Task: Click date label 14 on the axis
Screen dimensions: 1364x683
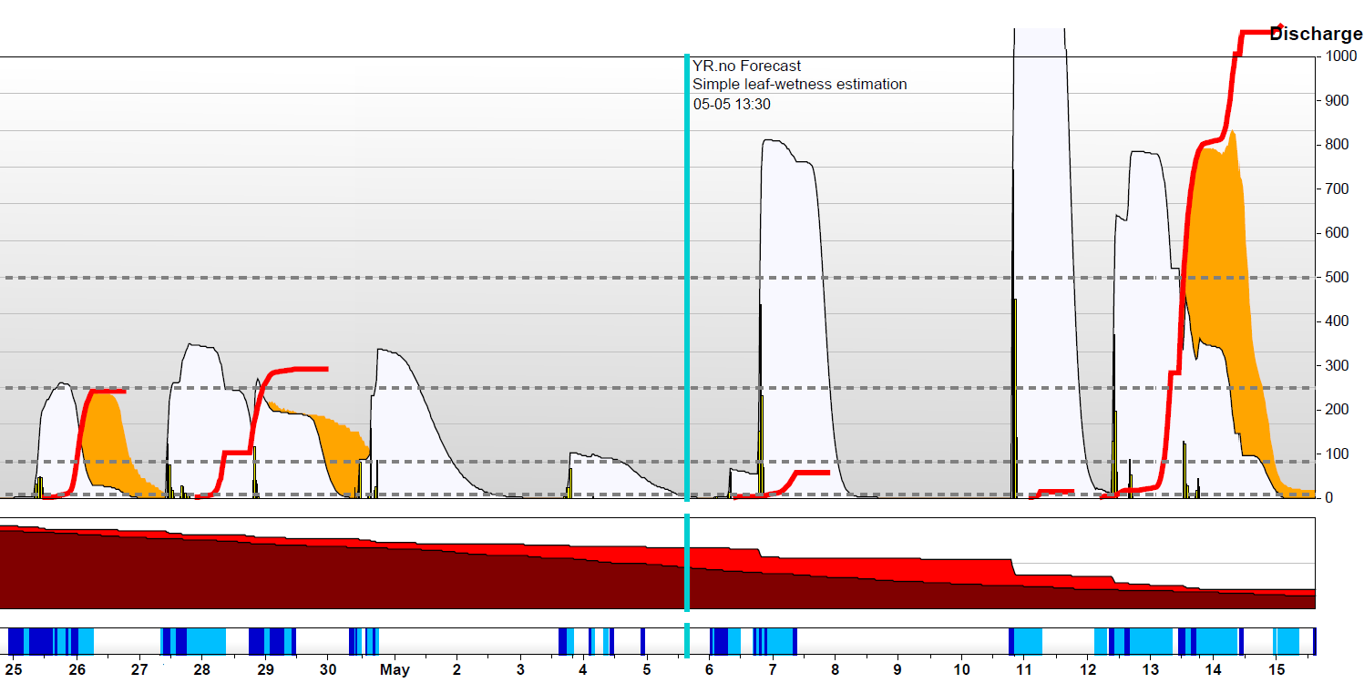Action: [1214, 670]
